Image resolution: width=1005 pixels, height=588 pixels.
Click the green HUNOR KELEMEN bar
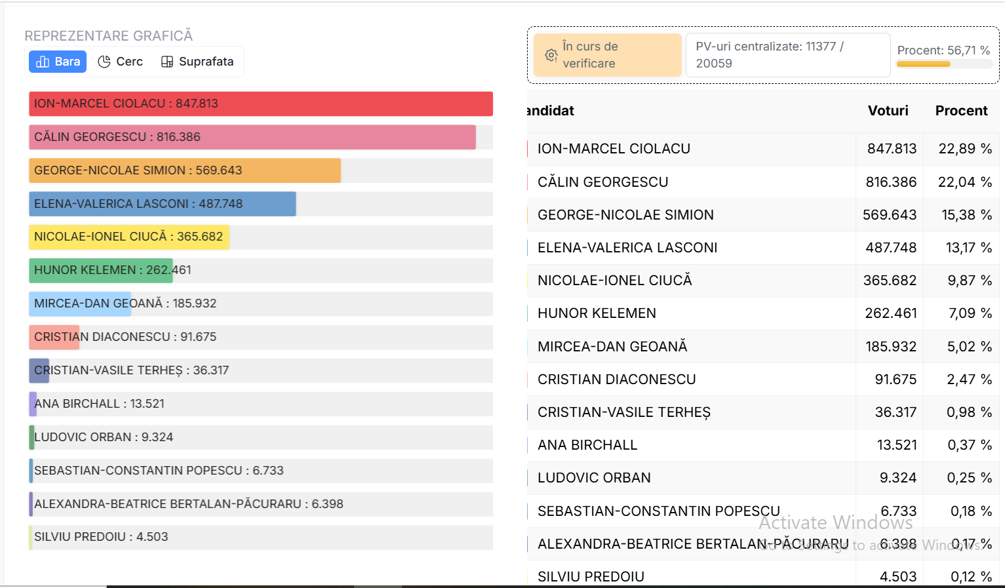tap(100, 270)
